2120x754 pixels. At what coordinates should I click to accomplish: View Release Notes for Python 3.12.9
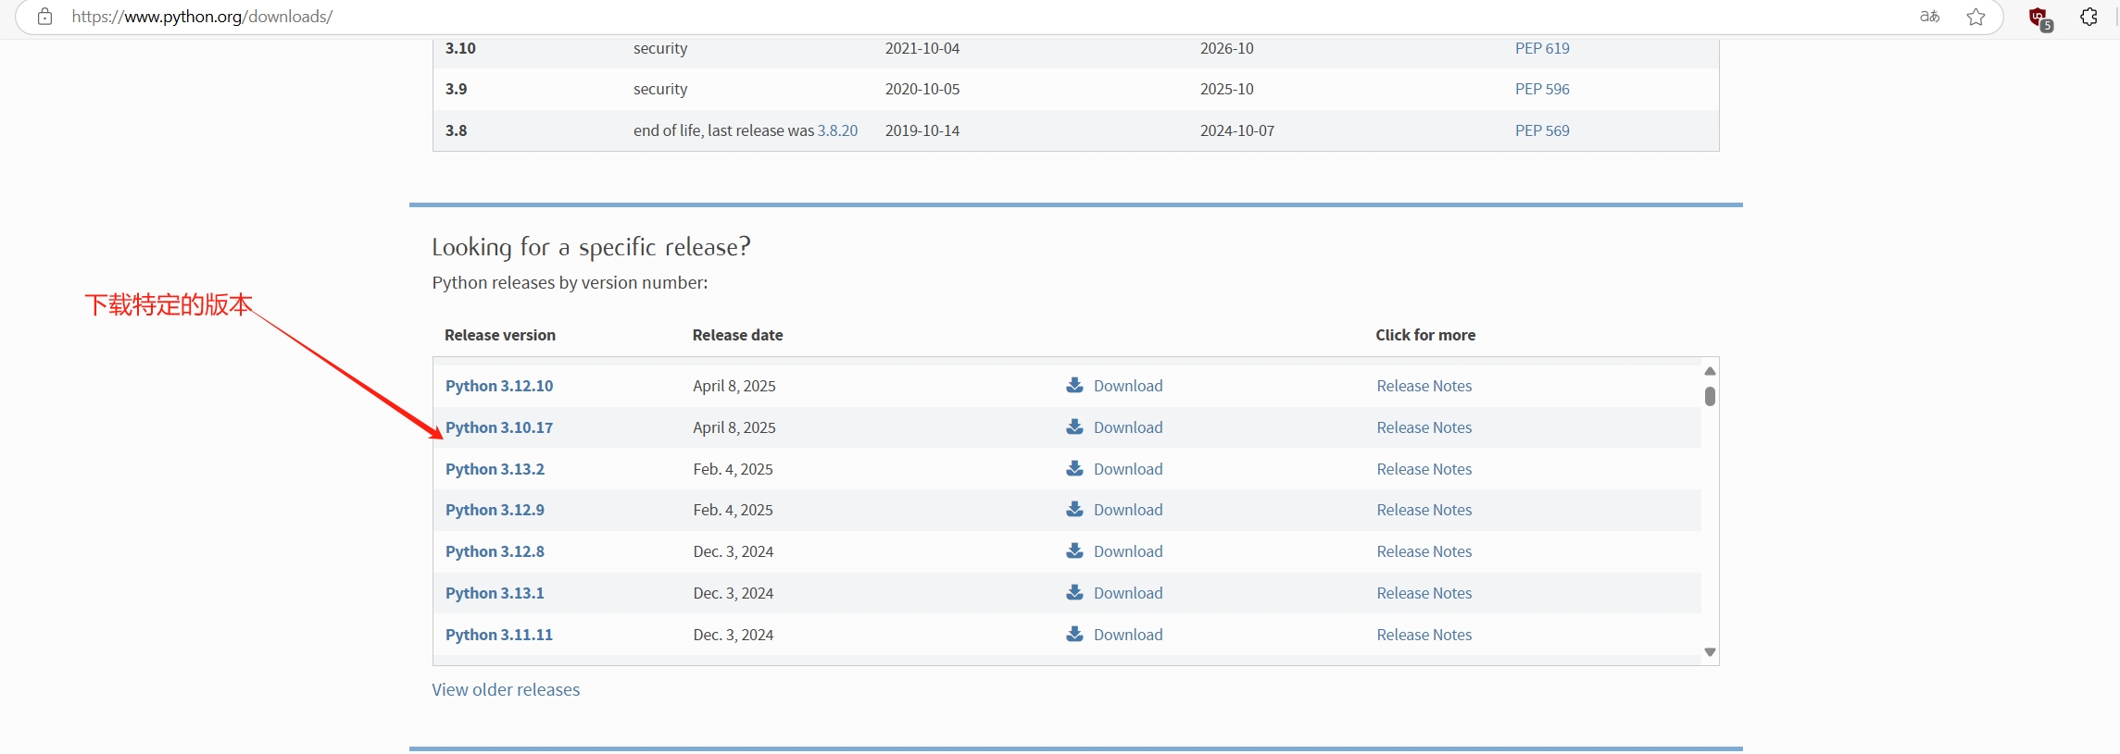click(1424, 510)
